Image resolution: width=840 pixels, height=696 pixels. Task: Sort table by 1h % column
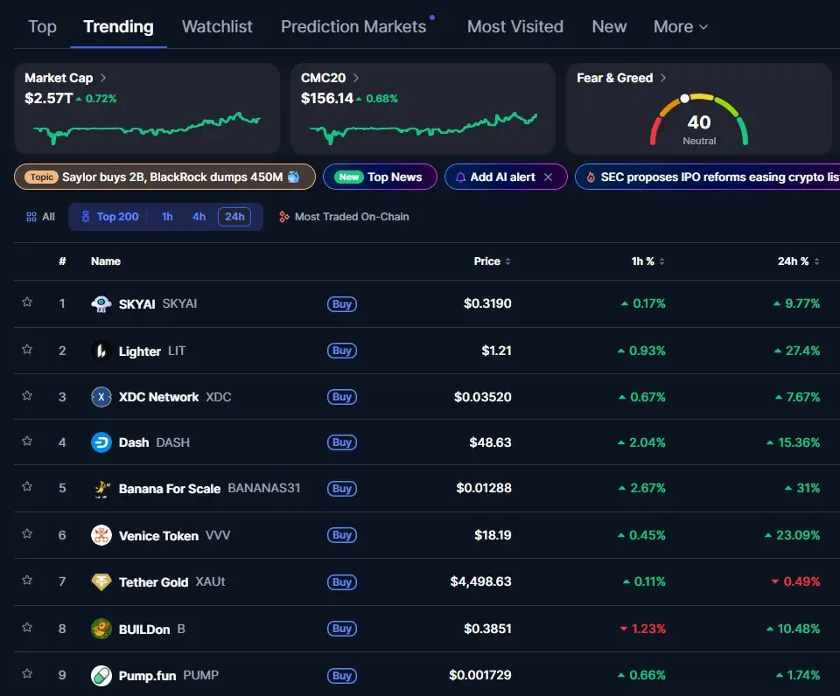(x=647, y=261)
